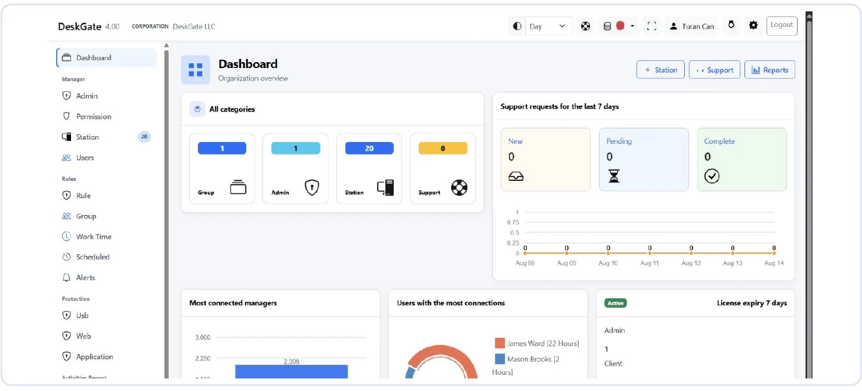The image size is (862, 391).
Task: Click the Station count badge 20 in sidebar
Action: coord(144,137)
